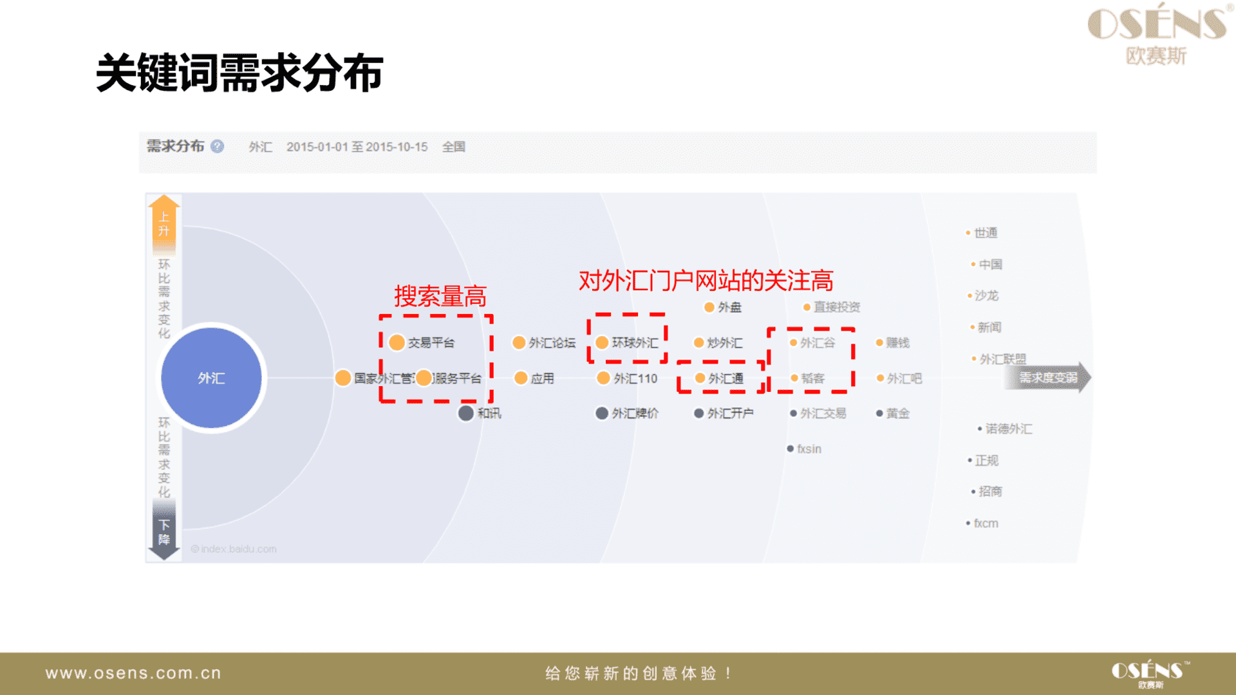The height and width of the screenshot is (695, 1236).
Task: Select the 正规 keyword node
Action: [983, 460]
